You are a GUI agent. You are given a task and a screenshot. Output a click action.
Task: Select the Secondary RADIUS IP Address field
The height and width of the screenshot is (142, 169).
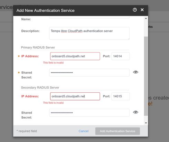75,96
